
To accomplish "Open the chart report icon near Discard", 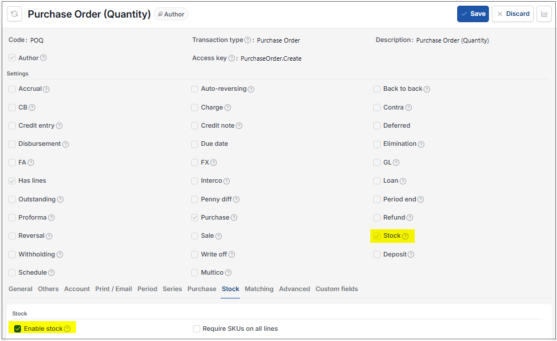I will 544,14.
